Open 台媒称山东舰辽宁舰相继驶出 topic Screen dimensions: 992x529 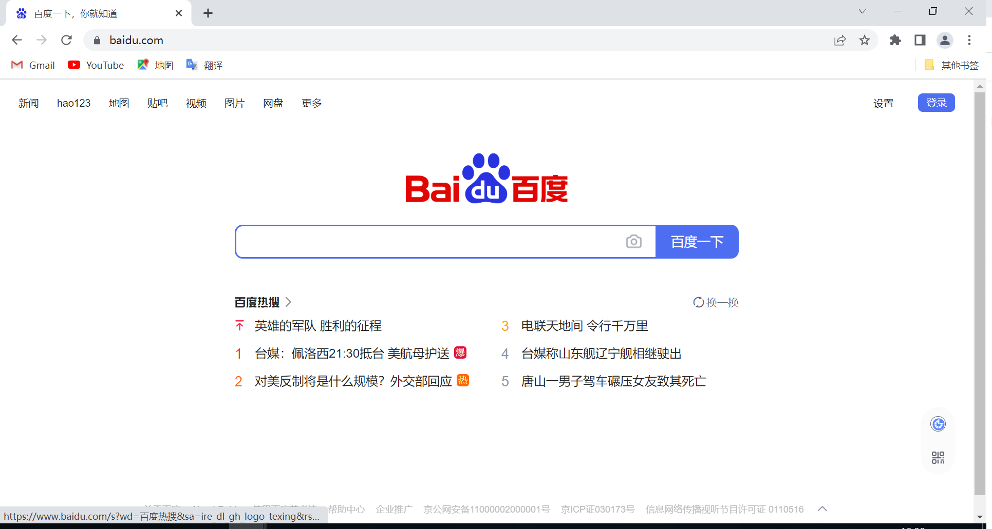click(602, 354)
